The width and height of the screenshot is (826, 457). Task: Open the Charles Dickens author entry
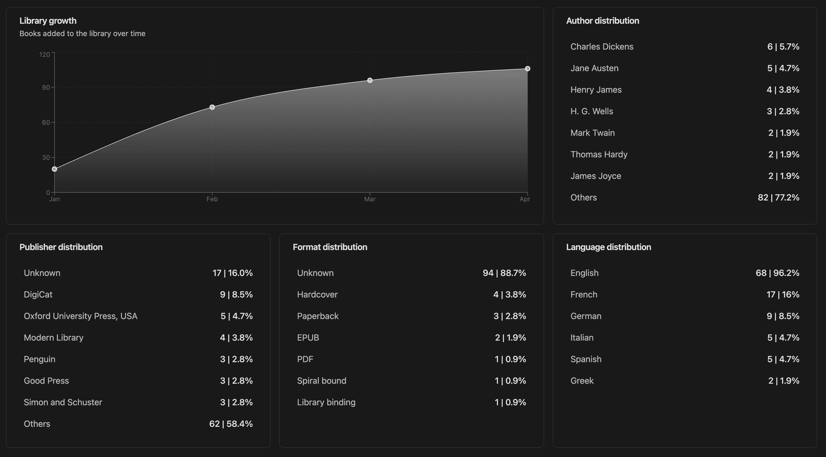[x=602, y=46]
